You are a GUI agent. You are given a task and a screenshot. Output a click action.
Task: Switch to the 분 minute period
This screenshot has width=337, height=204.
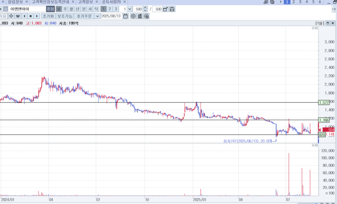84,9
